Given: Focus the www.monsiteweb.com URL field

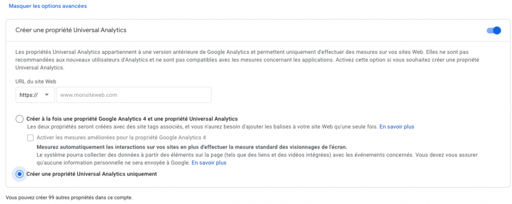Looking at the screenshot, I should (133, 95).
